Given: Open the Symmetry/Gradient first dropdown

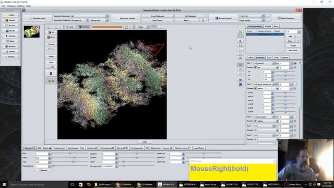Looking at the screenshot, I should point(80,20).
